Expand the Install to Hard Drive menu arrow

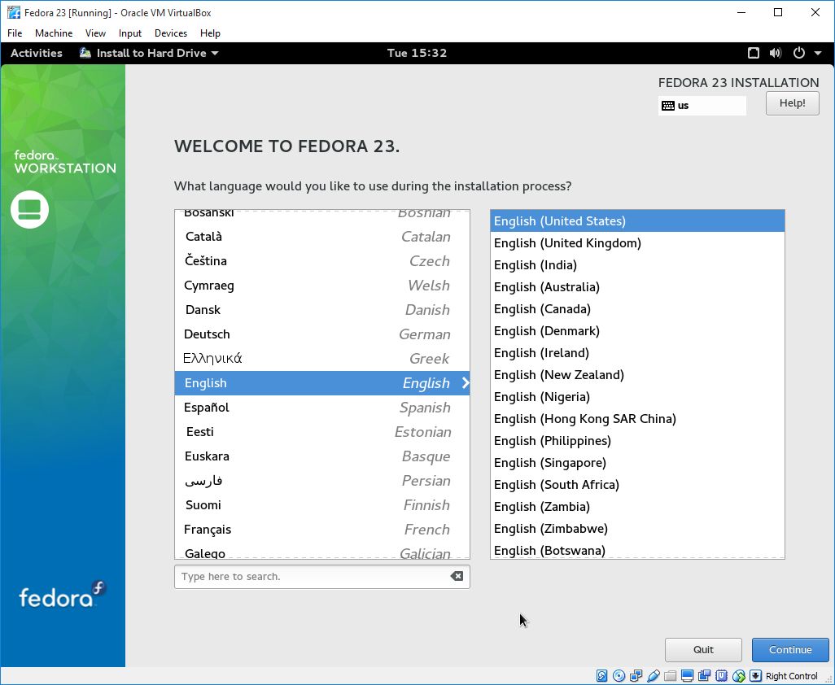click(x=215, y=53)
